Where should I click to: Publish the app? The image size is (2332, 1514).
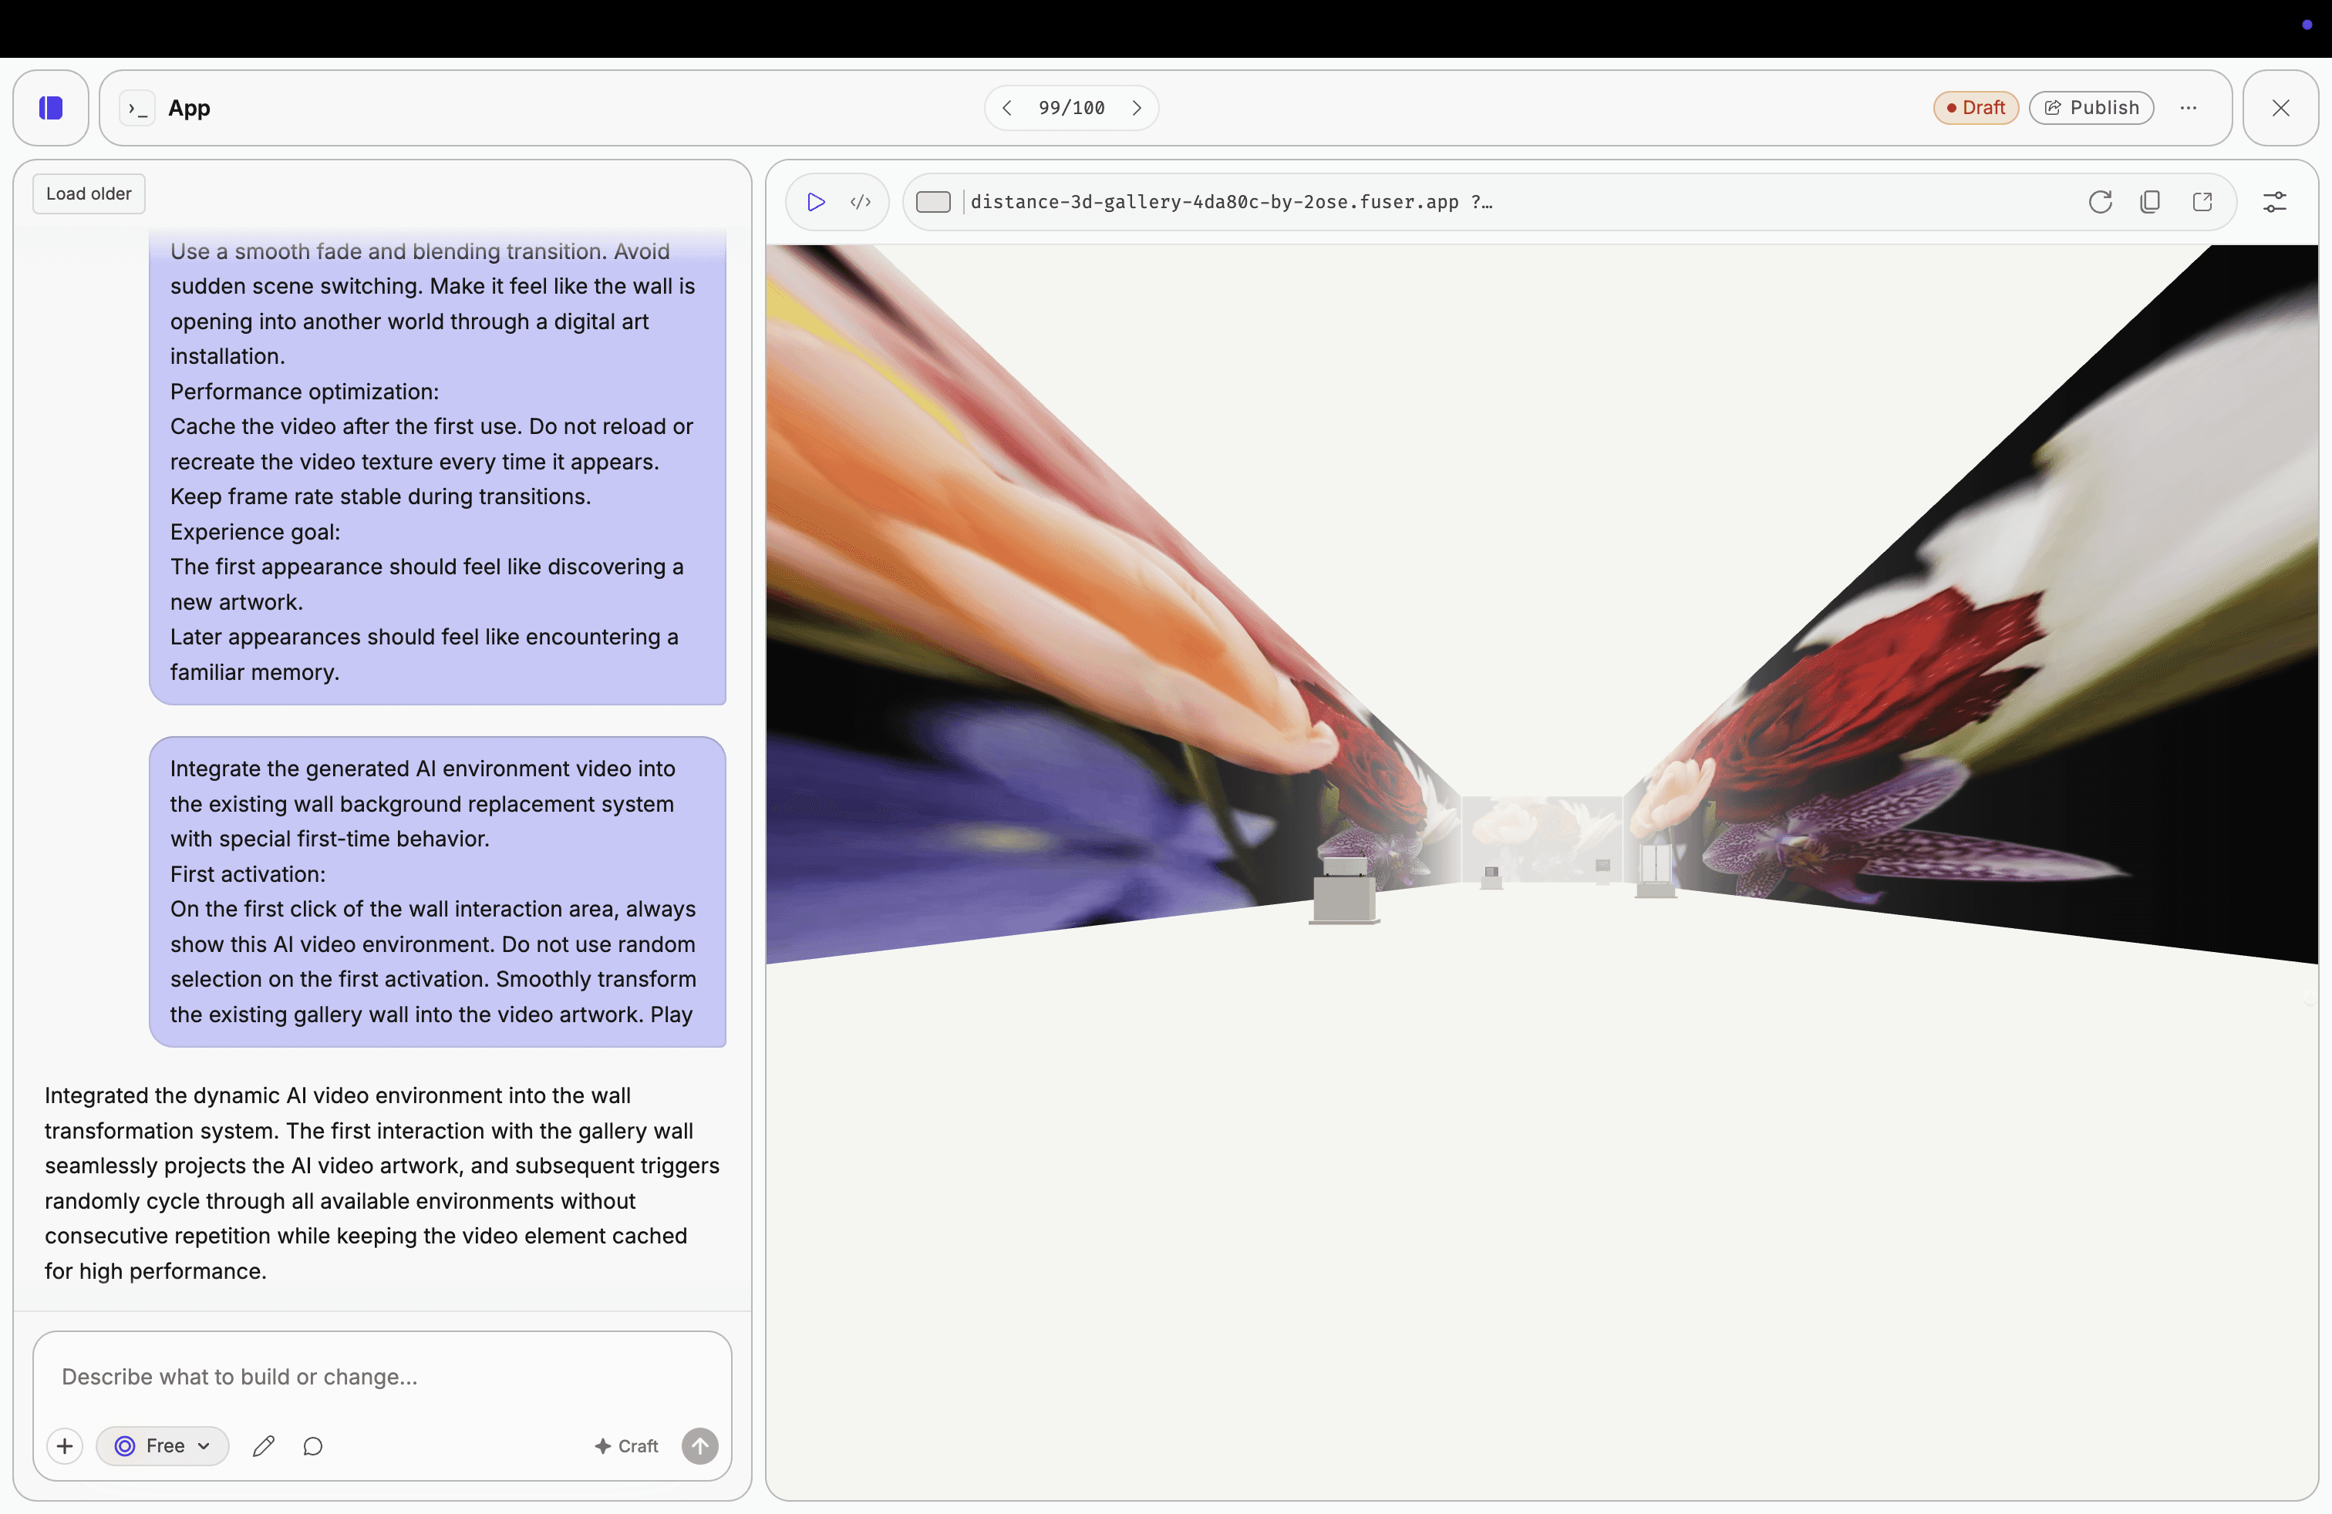tap(2091, 108)
